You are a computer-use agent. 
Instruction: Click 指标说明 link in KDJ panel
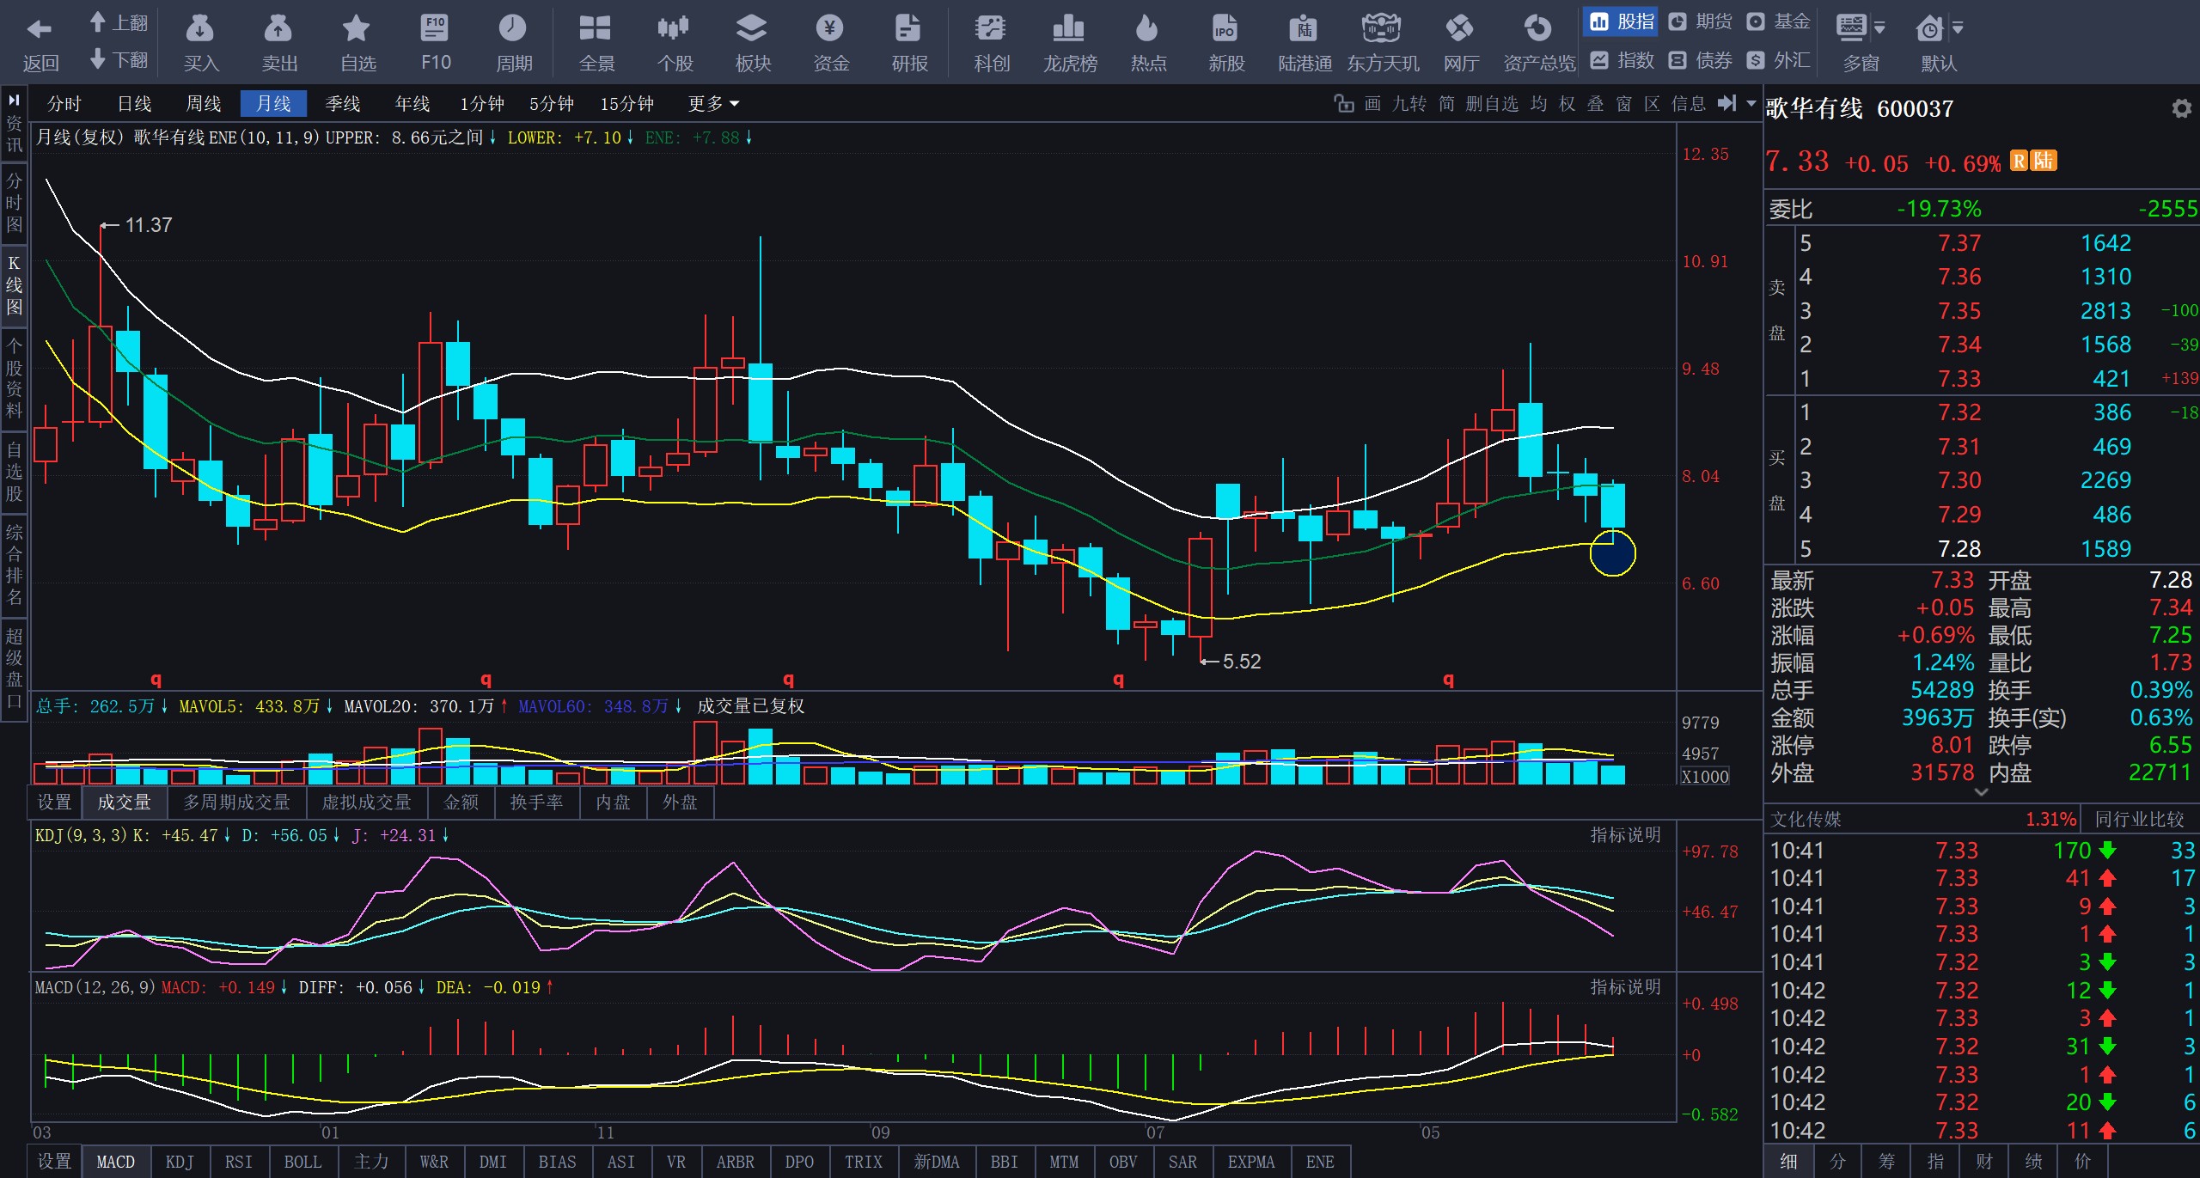point(1624,835)
